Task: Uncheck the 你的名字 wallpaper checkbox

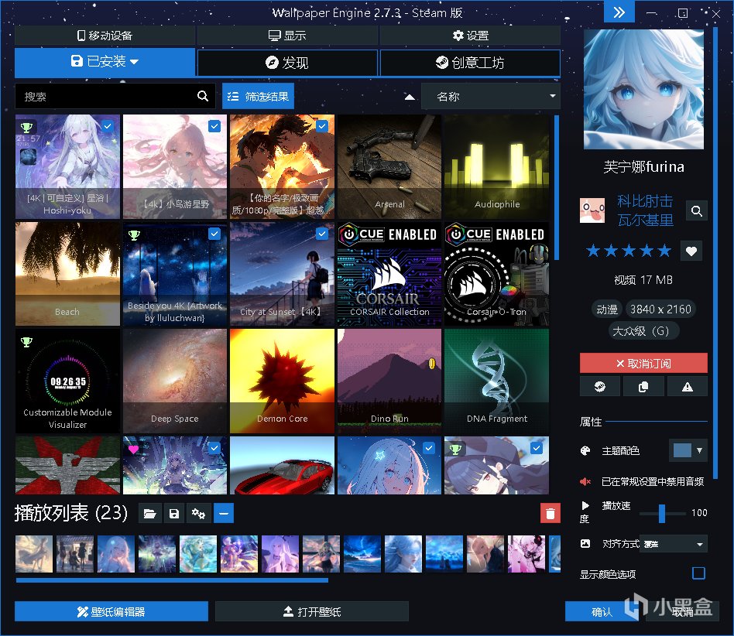Action: point(322,126)
